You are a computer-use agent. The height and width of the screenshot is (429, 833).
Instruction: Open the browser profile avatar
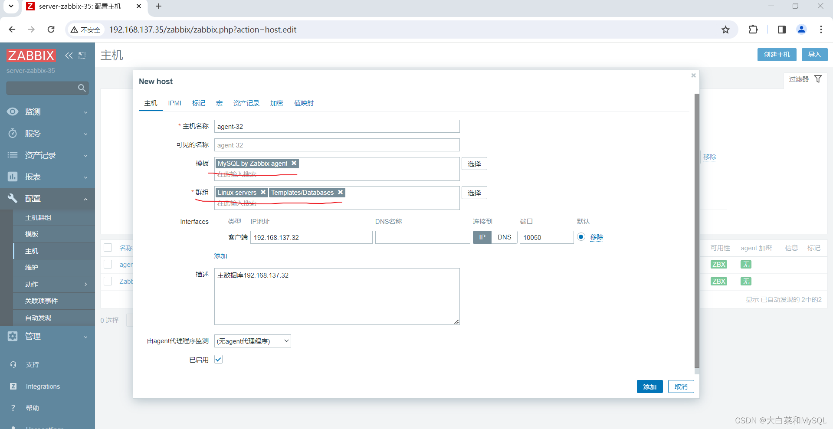point(801,29)
